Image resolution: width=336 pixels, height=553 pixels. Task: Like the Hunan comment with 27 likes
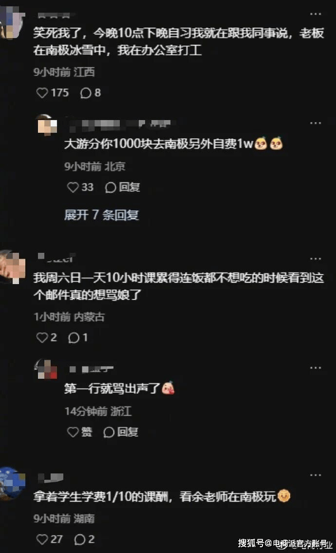click(x=49, y=539)
